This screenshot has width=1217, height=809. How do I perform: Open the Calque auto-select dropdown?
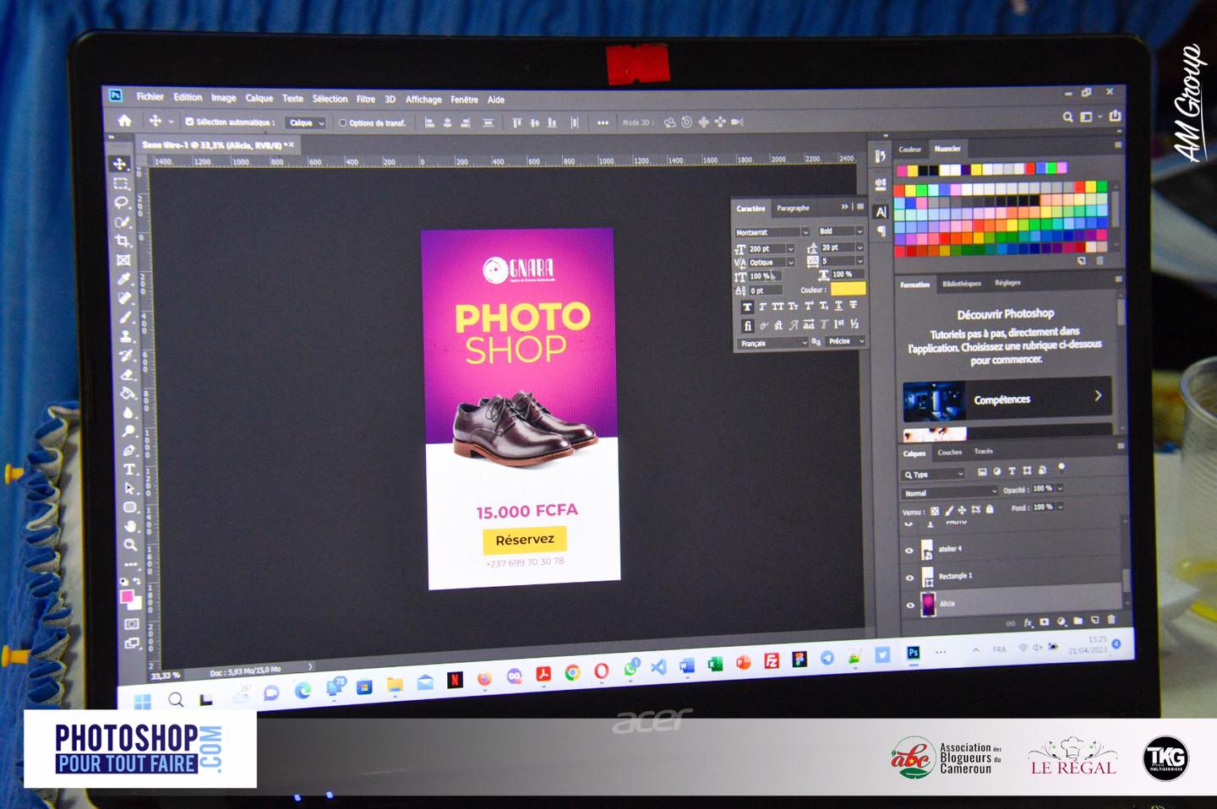[x=305, y=123]
